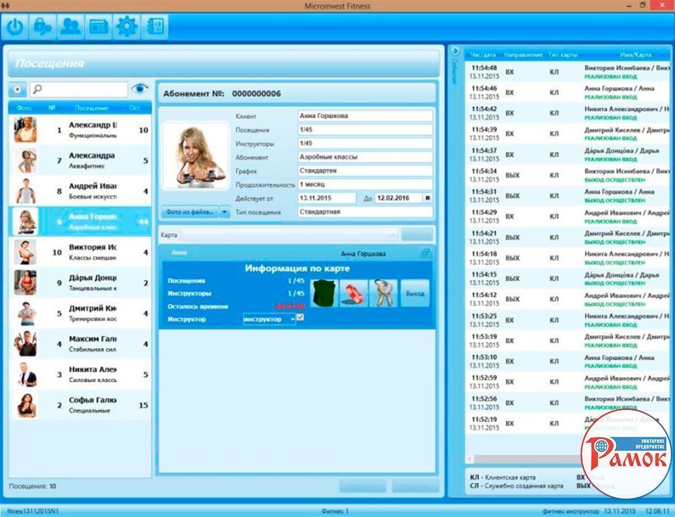Click the red wristband icon in card info

[354, 293]
